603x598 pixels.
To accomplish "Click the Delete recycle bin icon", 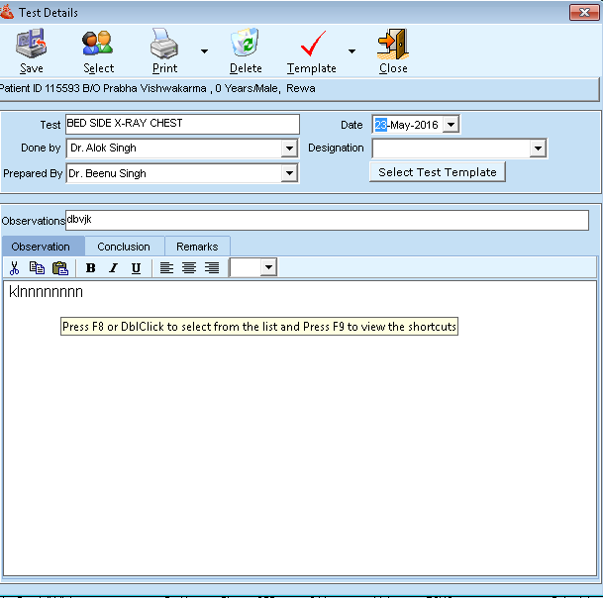I will 246,45.
